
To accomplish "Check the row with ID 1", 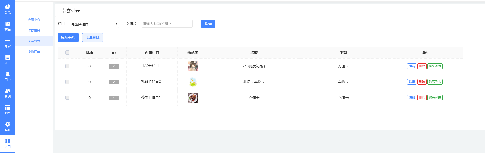I will coord(67,98).
